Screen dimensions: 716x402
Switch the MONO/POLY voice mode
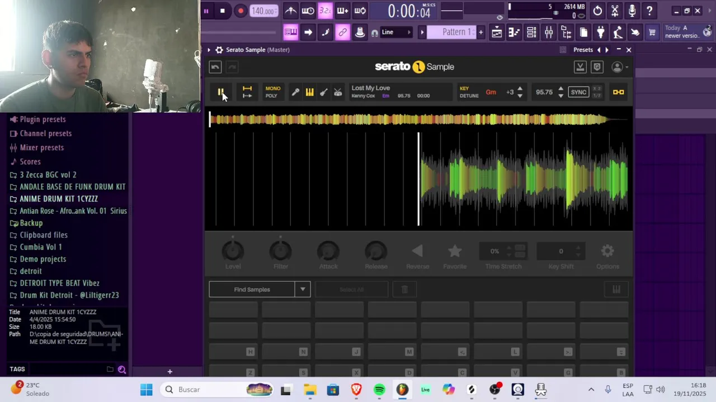tap(272, 92)
